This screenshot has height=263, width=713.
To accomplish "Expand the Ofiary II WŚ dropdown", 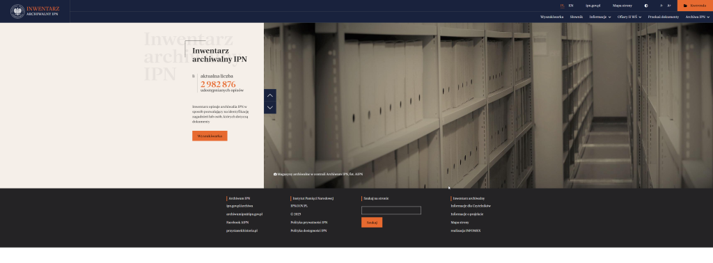I will [x=629, y=17].
